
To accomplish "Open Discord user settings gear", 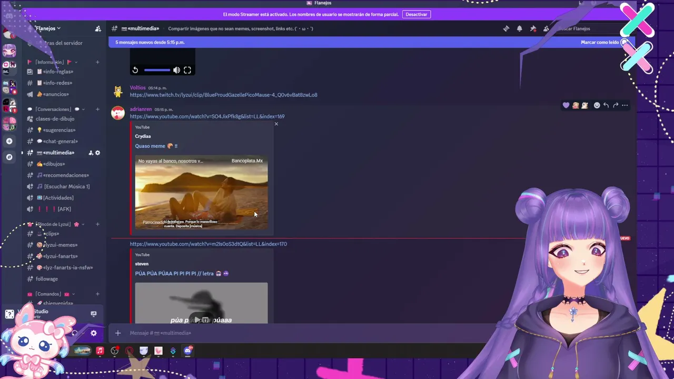I will (94, 333).
